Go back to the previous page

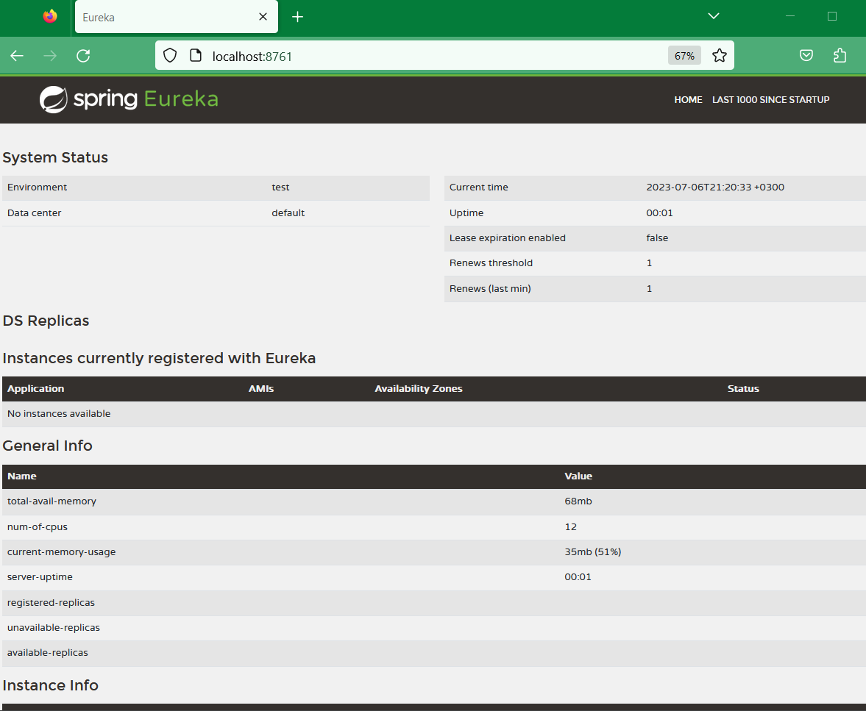(x=17, y=56)
